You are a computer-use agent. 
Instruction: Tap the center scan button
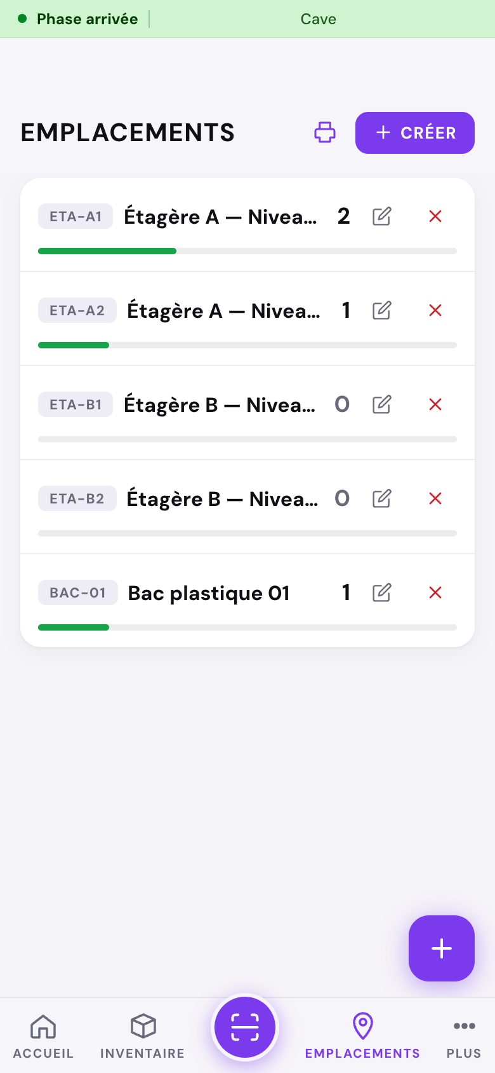coord(245,1027)
